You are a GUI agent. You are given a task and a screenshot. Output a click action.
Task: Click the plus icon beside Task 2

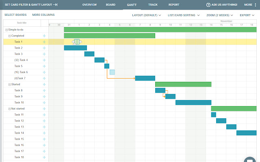44,48
